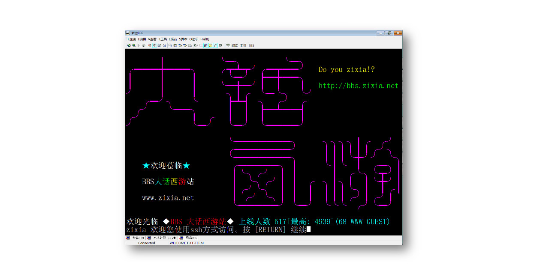Open the T工具 menu
549x274 pixels.
(x=163, y=39)
